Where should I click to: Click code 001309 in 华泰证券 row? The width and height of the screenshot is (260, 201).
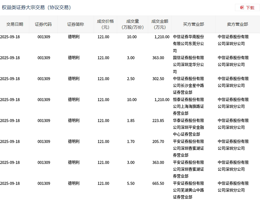click(44, 121)
